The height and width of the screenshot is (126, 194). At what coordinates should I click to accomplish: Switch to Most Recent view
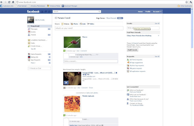[x=112, y=18]
